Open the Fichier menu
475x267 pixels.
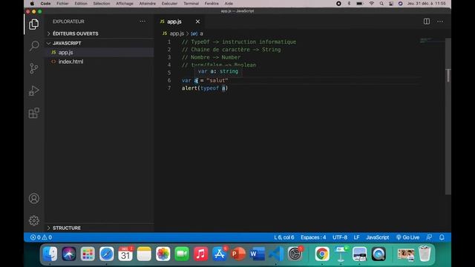point(62,4)
